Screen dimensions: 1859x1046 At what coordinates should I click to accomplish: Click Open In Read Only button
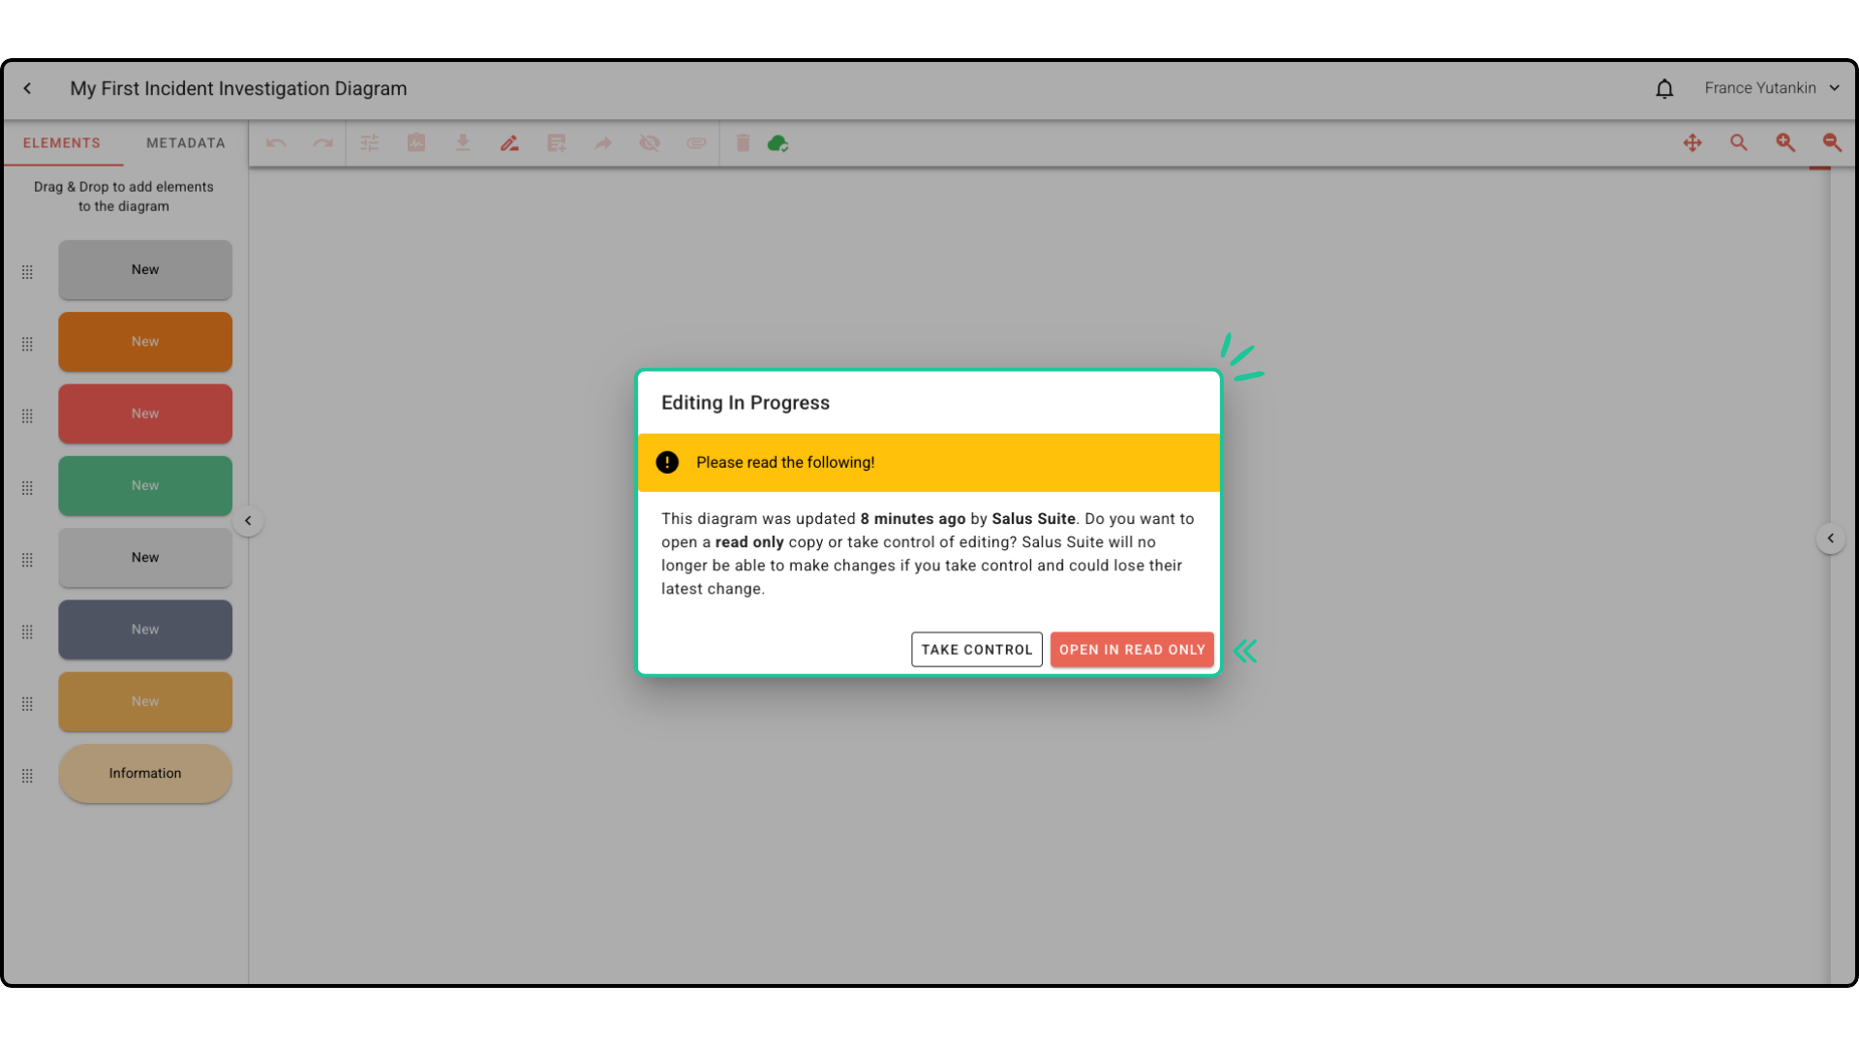click(1132, 650)
